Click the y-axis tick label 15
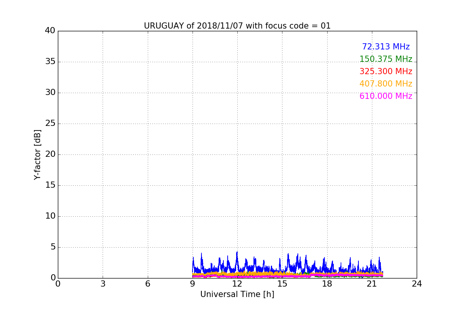Screen dimensions: 463x309 pos(50,185)
